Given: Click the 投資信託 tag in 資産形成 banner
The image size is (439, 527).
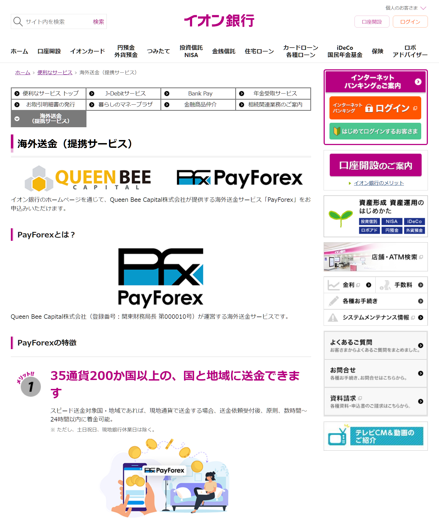Looking at the screenshot, I should click(369, 222).
